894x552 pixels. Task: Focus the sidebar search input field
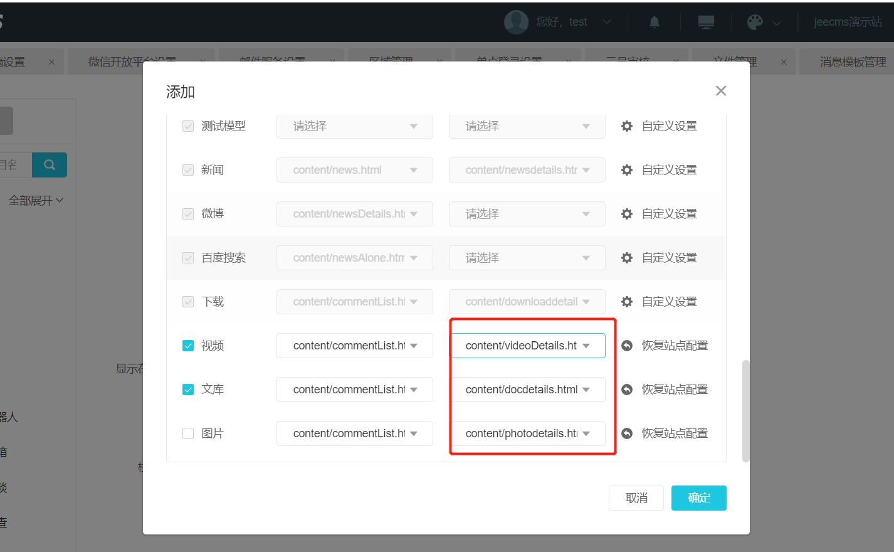[x=16, y=165]
